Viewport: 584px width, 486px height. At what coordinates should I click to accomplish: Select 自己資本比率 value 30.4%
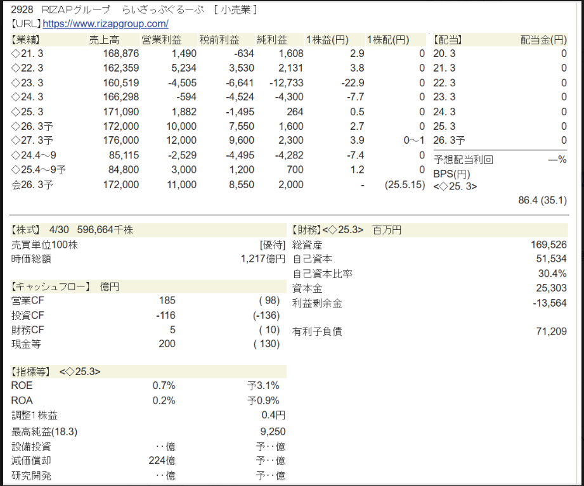[552, 274]
